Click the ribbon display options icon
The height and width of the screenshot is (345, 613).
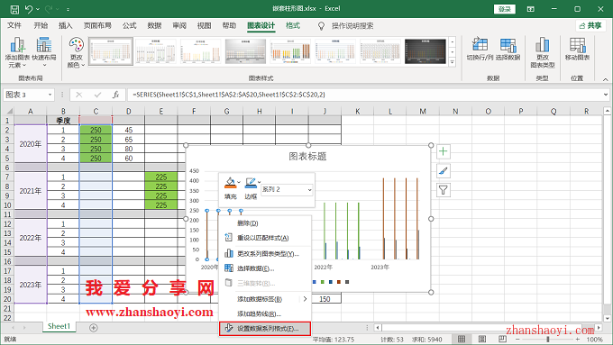[x=530, y=9]
